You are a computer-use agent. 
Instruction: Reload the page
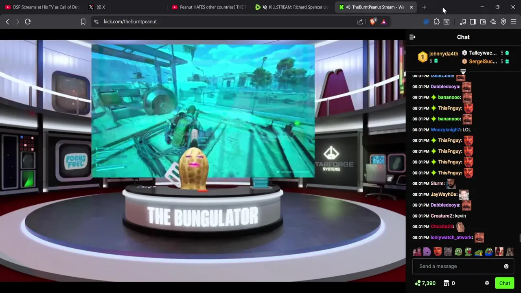pos(28,22)
